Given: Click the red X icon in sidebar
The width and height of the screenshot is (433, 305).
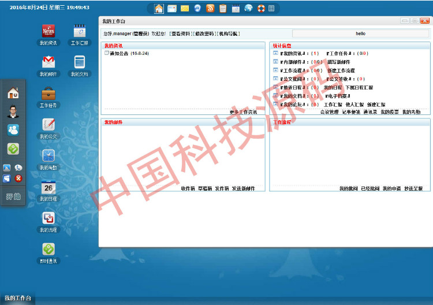Looking at the screenshot, I should click(18, 178).
